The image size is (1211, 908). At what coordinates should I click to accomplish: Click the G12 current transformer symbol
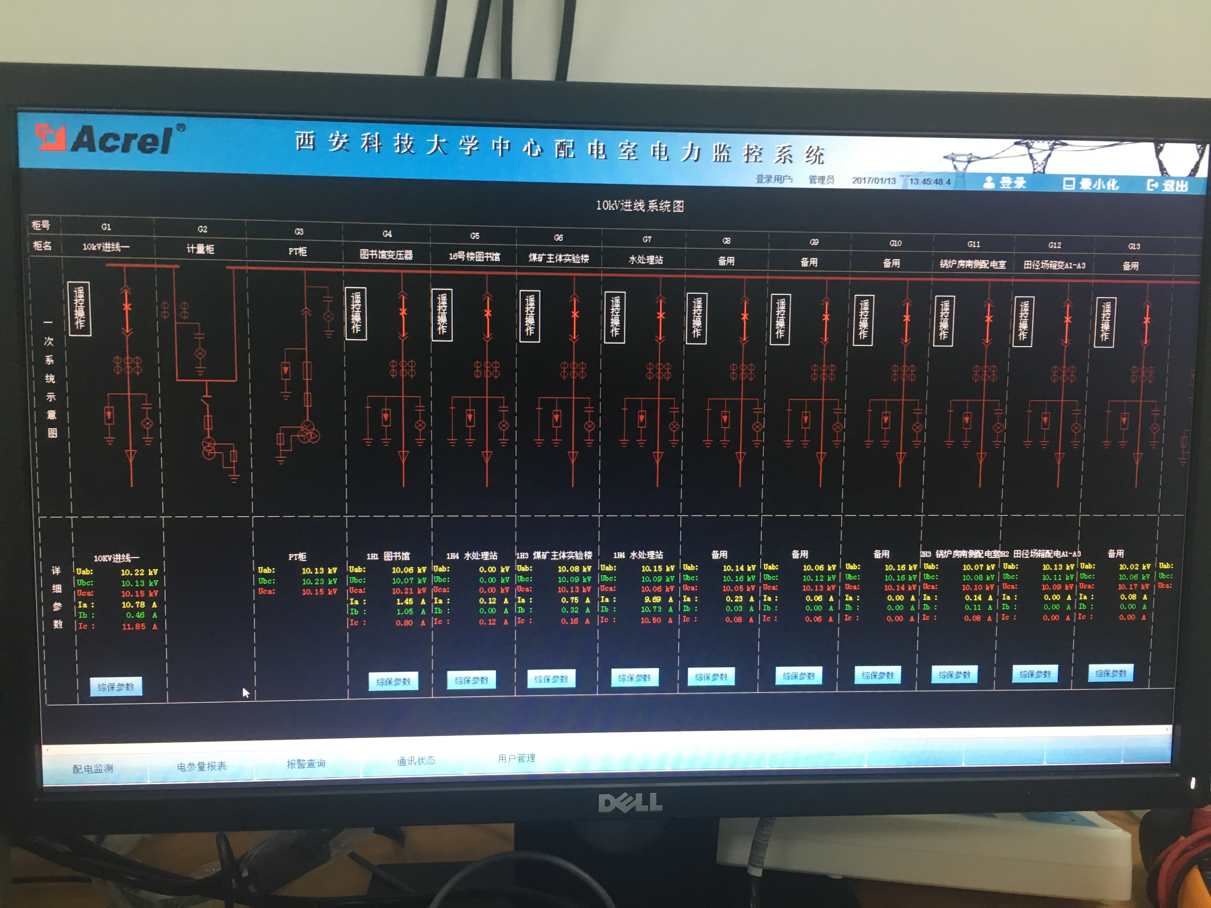1063,374
